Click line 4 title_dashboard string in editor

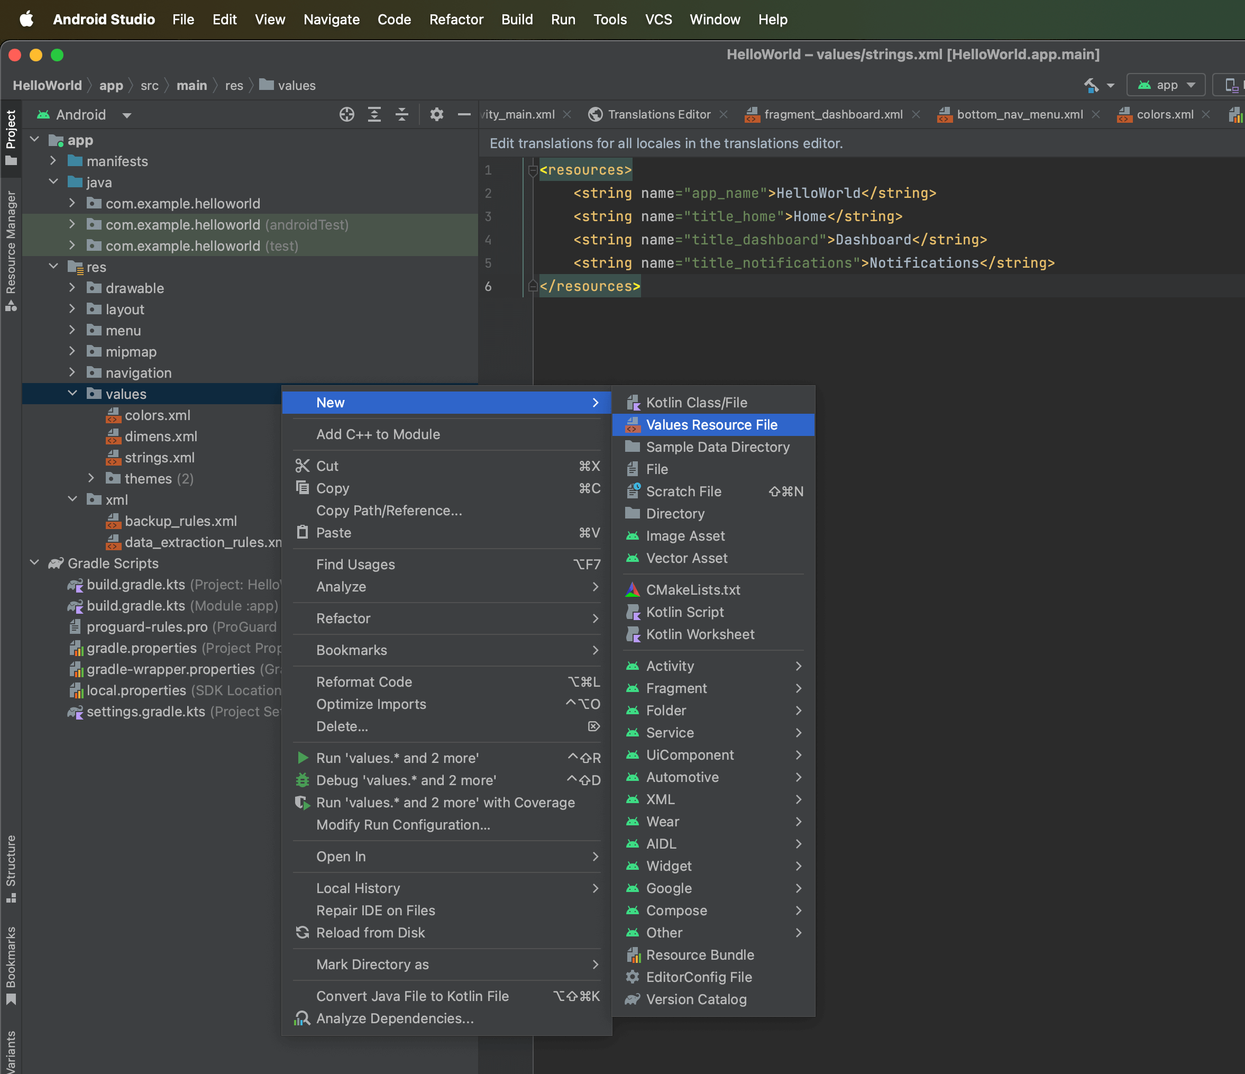(x=780, y=240)
